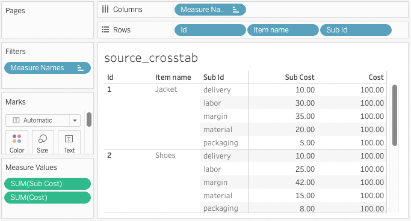The image size is (411, 221).
Task: Select Id 1 row header
Action: coord(110,89)
